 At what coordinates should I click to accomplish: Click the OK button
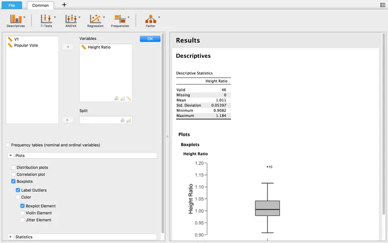point(150,39)
